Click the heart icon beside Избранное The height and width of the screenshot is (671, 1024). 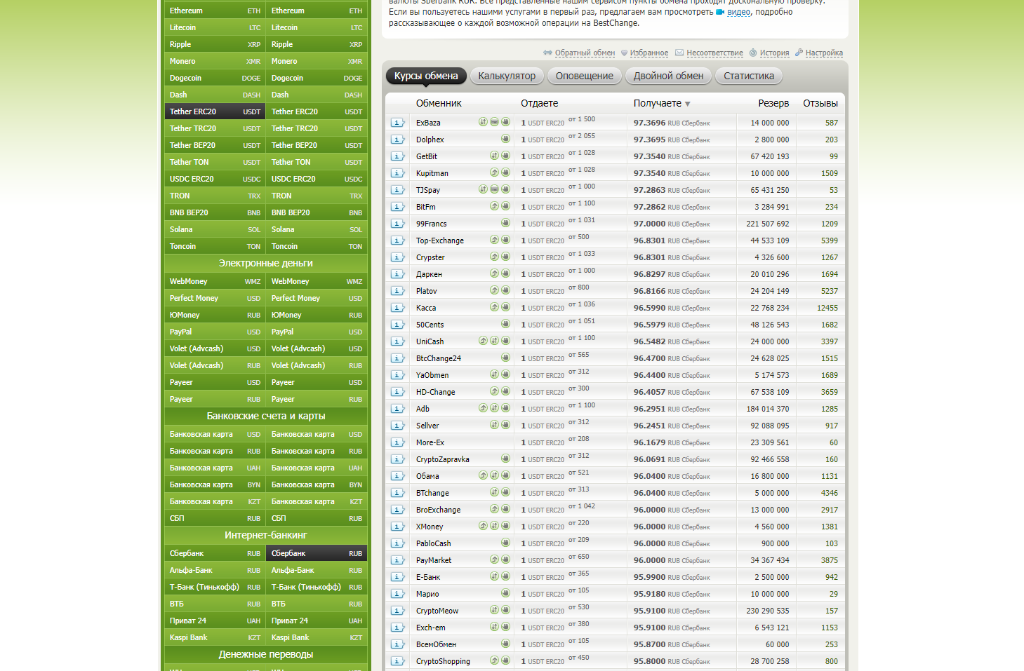coord(624,53)
